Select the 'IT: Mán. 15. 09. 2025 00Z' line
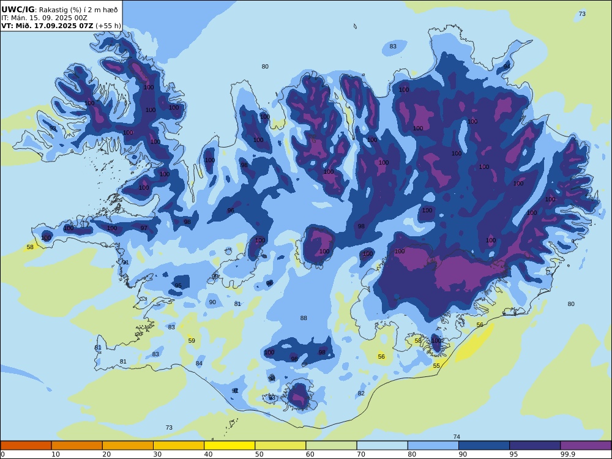612x459 pixels. pos(44,18)
